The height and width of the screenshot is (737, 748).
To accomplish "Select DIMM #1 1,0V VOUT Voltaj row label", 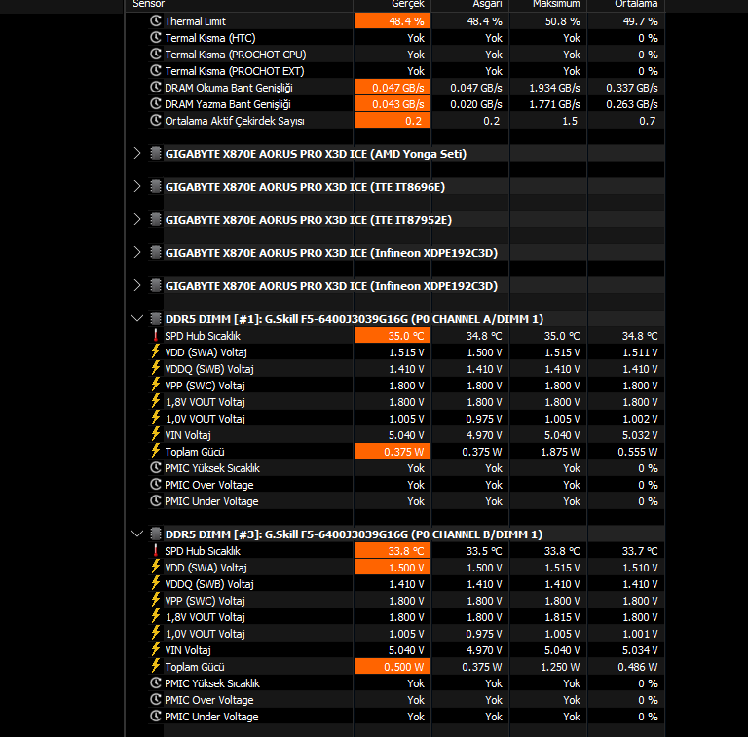I will point(206,419).
